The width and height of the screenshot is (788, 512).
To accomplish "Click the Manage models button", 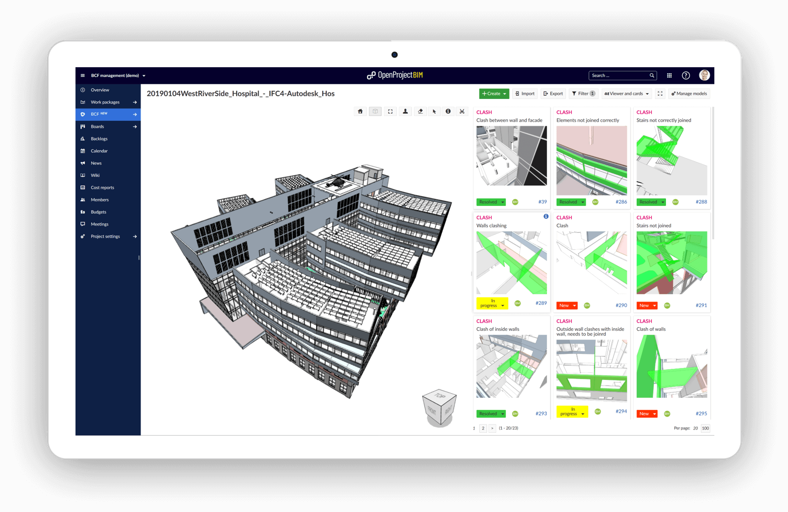I will (x=689, y=93).
